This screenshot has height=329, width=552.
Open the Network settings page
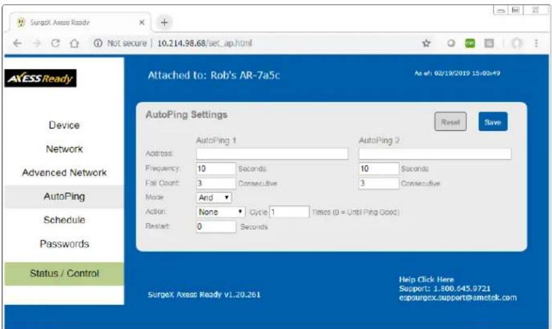point(64,149)
